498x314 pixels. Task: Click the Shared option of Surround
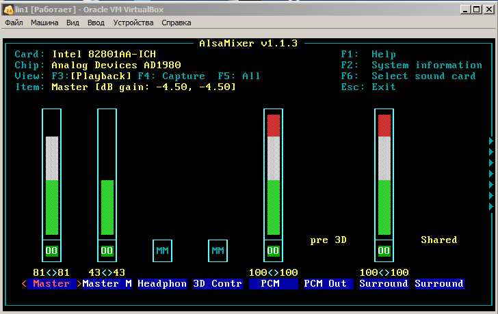coord(438,240)
